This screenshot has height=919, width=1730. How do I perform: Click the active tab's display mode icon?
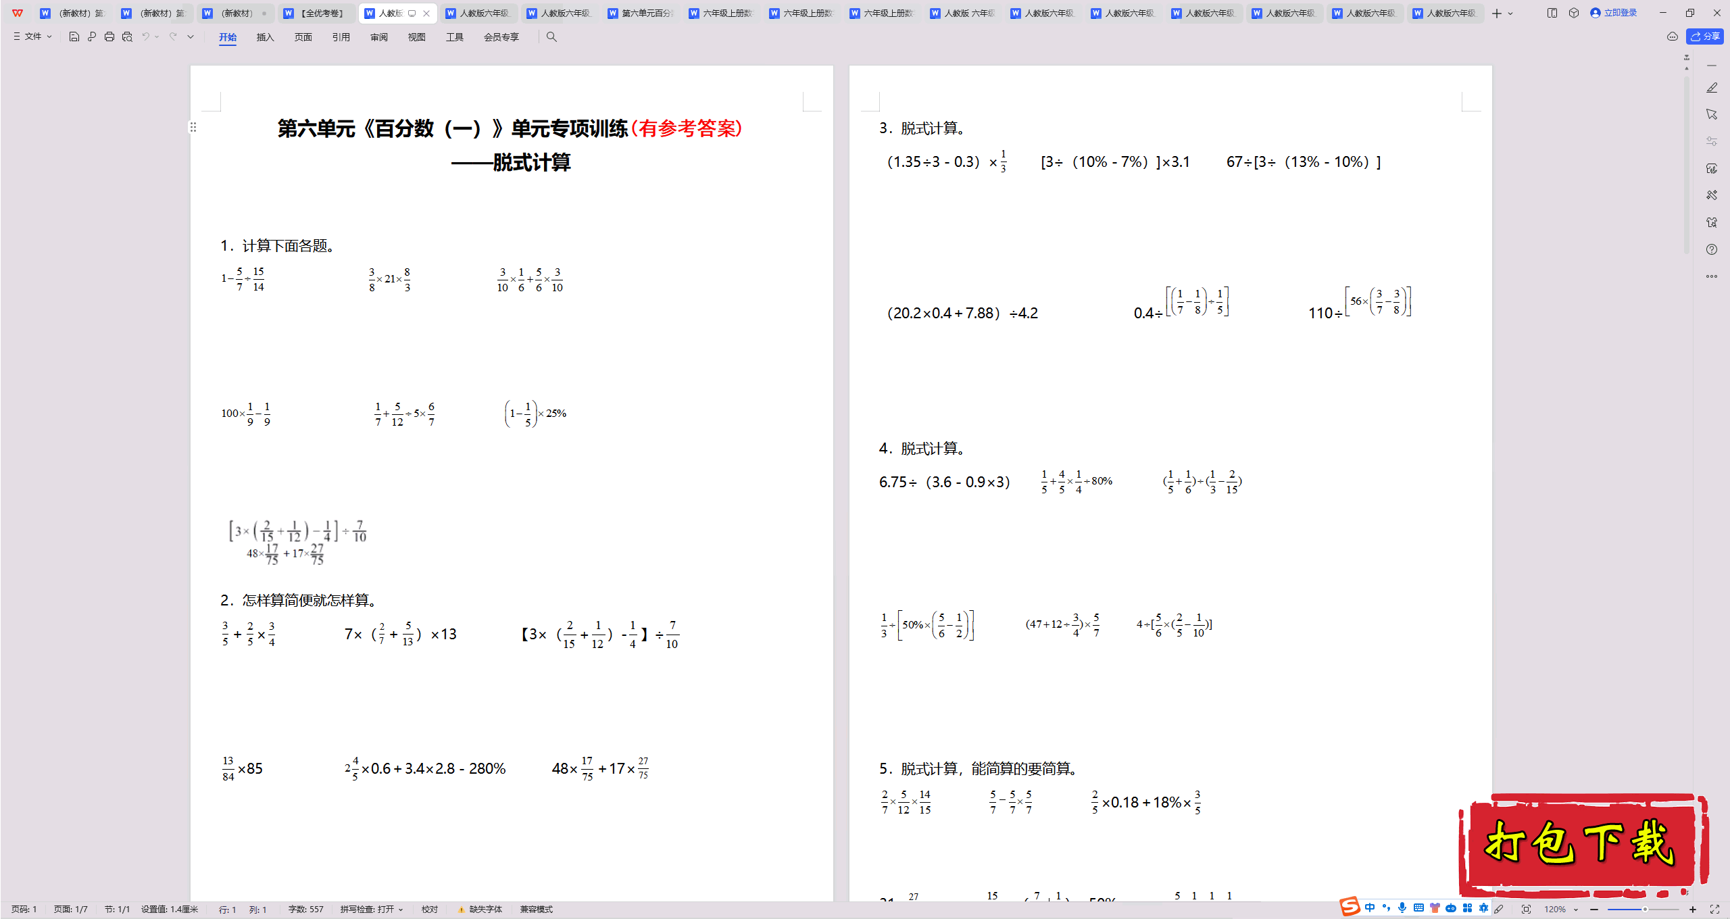click(x=412, y=13)
